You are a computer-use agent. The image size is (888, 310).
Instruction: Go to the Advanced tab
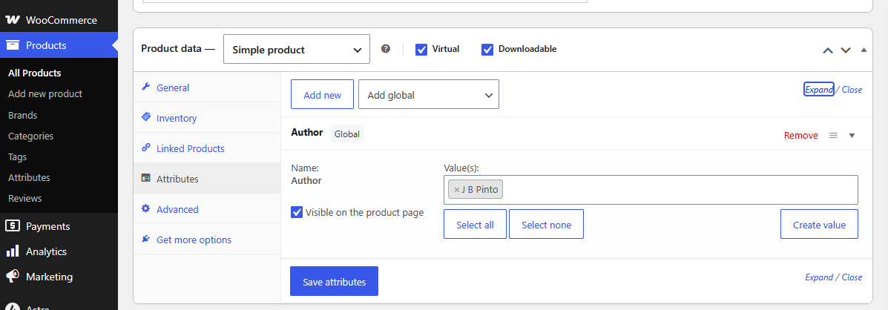click(x=207, y=208)
